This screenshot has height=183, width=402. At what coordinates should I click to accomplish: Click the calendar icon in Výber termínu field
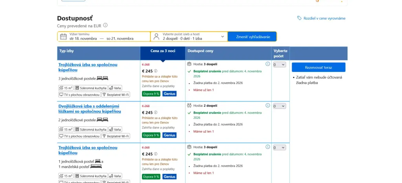63,36
